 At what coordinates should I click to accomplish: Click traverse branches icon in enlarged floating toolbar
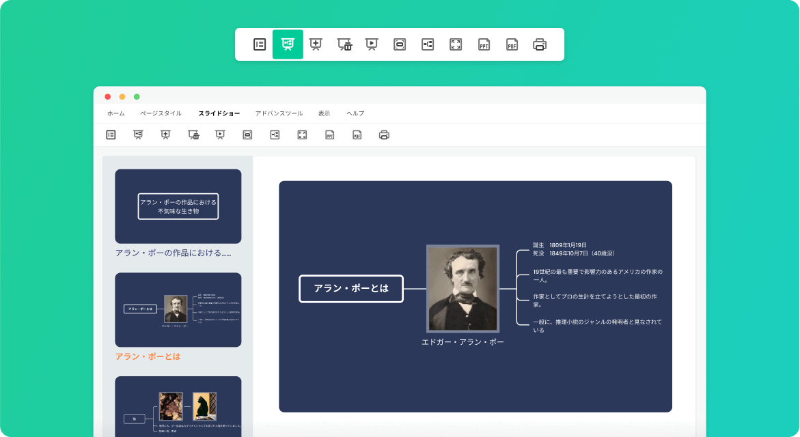point(428,44)
